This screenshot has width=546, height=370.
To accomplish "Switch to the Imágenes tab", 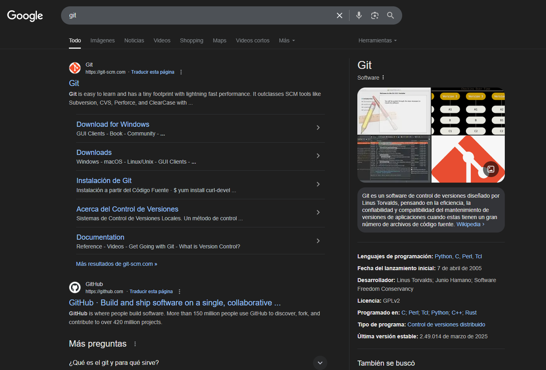I will pos(102,40).
